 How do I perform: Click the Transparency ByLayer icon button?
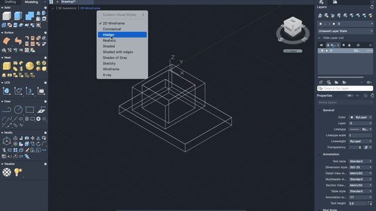(366, 147)
